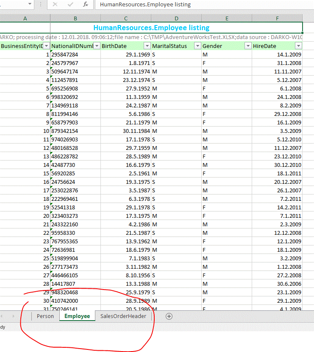Image resolution: width=314 pixels, height=352 pixels.
Task: Open the MaritalStatus filter dropdown
Action: [197, 46]
